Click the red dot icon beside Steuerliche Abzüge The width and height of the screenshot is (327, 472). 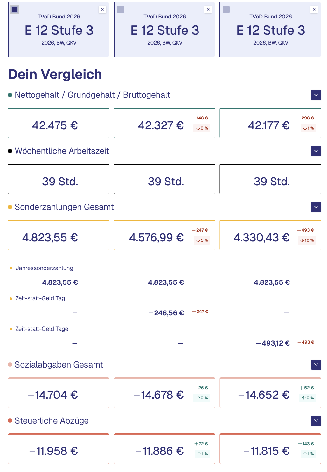10,420
